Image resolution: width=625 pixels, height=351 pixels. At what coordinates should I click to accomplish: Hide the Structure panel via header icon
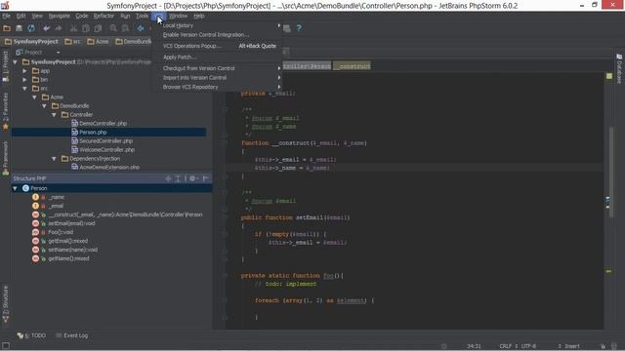[206, 178]
